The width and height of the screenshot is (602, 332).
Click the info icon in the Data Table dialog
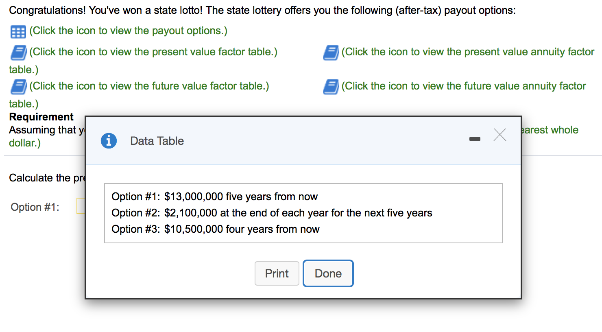click(109, 140)
